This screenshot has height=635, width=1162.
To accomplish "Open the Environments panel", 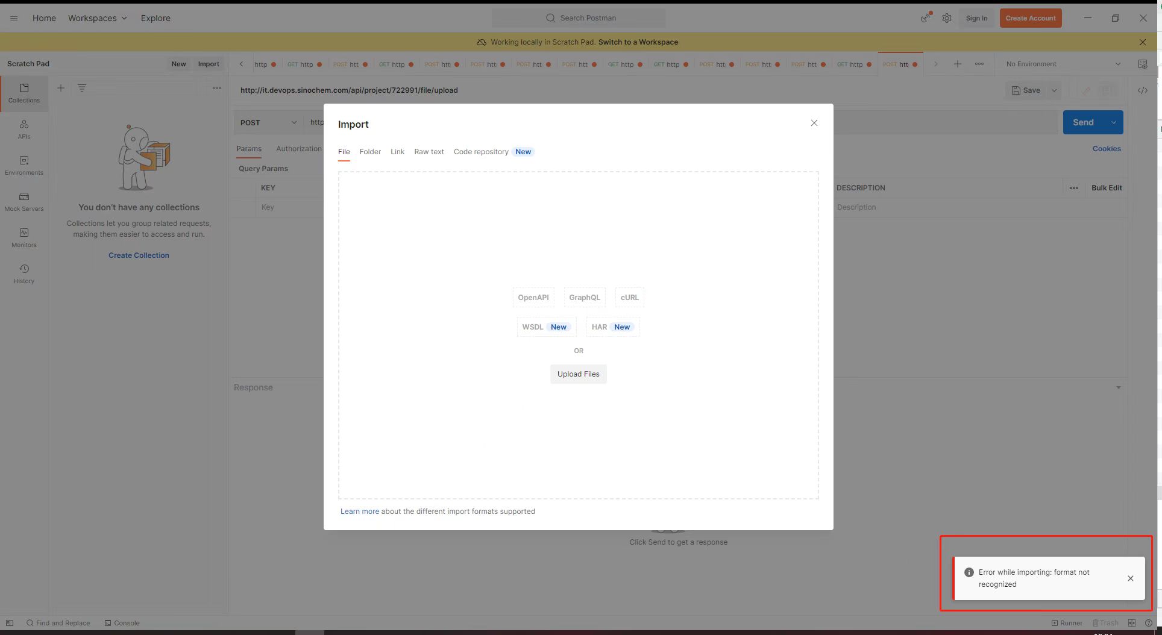I will click(x=24, y=164).
